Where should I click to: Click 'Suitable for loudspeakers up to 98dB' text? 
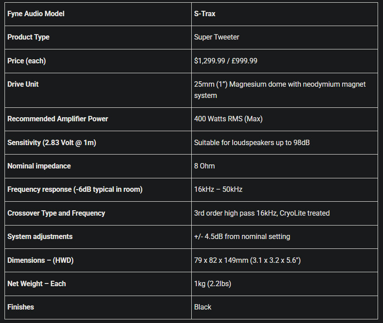click(252, 143)
